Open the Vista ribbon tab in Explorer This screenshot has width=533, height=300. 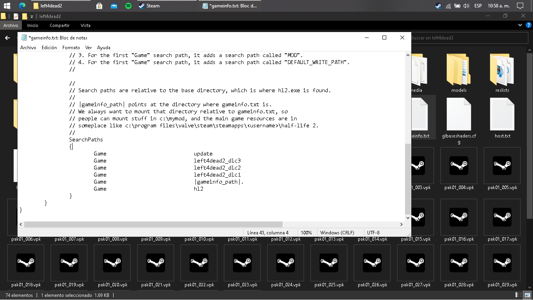(85, 25)
